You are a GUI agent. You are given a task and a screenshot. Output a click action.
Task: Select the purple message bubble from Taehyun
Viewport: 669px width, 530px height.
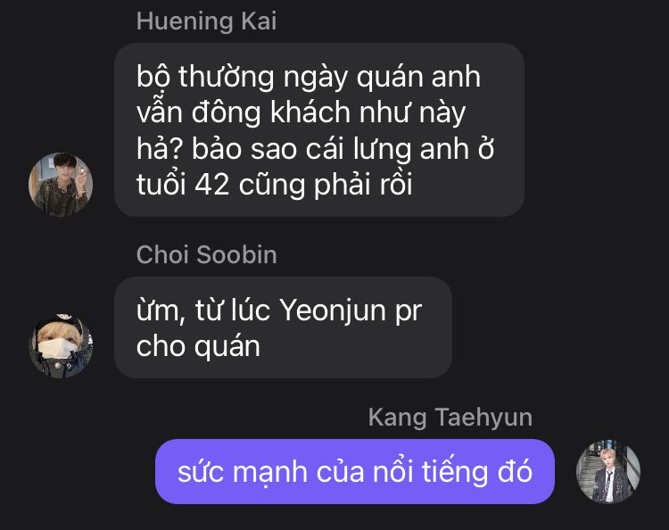pyautogui.click(x=354, y=471)
